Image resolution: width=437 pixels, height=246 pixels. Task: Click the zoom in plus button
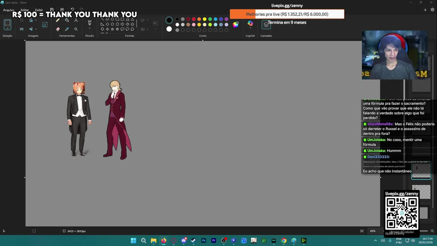[x=432, y=231]
